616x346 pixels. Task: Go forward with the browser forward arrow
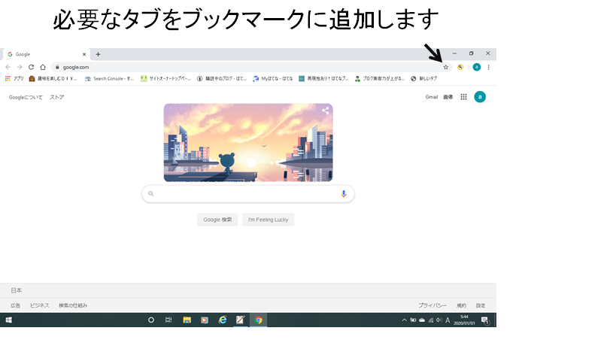tap(20, 67)
